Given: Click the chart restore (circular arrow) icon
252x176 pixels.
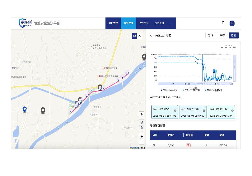Looking at the screenshot, I should tap(230, 46).
